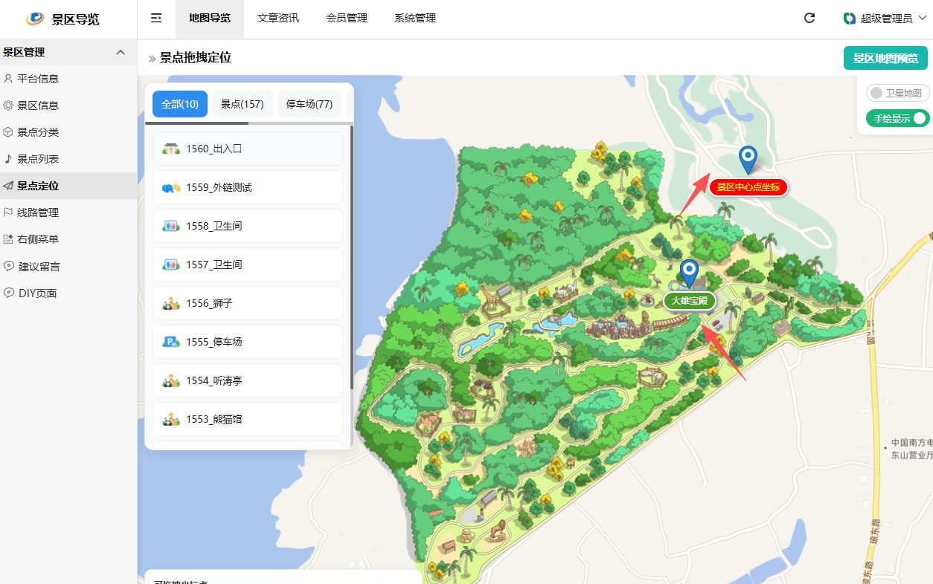Select the 1553_熊猫馆 list text
The height and width of the screenshot is (584, 933).
coord(214,419)
